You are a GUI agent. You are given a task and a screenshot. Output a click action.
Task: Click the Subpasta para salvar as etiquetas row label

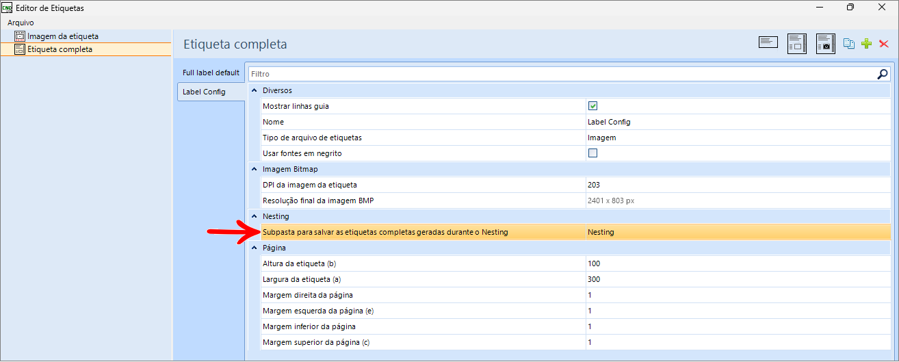[385, 232]
